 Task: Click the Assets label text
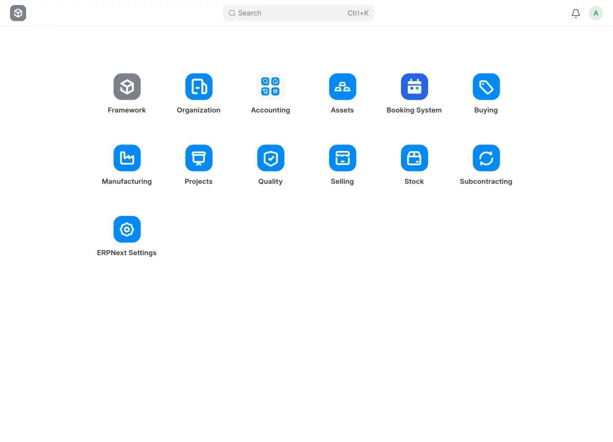342,110
